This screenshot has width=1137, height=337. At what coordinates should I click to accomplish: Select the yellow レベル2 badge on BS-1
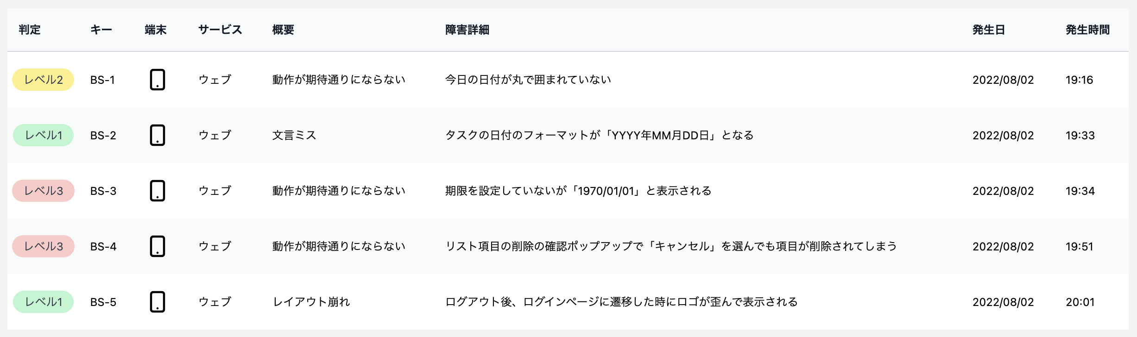[x=43, y=80]
